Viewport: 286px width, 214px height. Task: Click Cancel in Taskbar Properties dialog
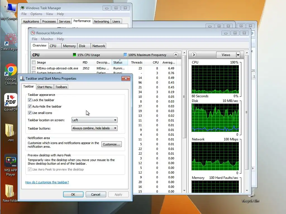pos(96,194)
